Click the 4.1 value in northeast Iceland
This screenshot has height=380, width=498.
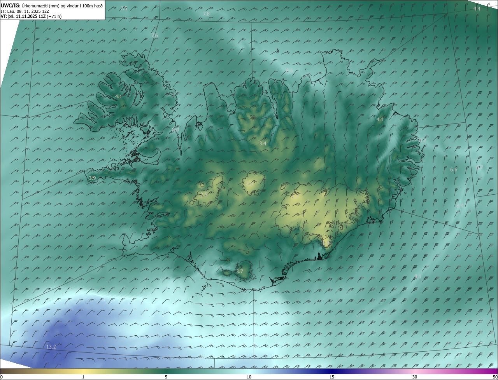380,120
